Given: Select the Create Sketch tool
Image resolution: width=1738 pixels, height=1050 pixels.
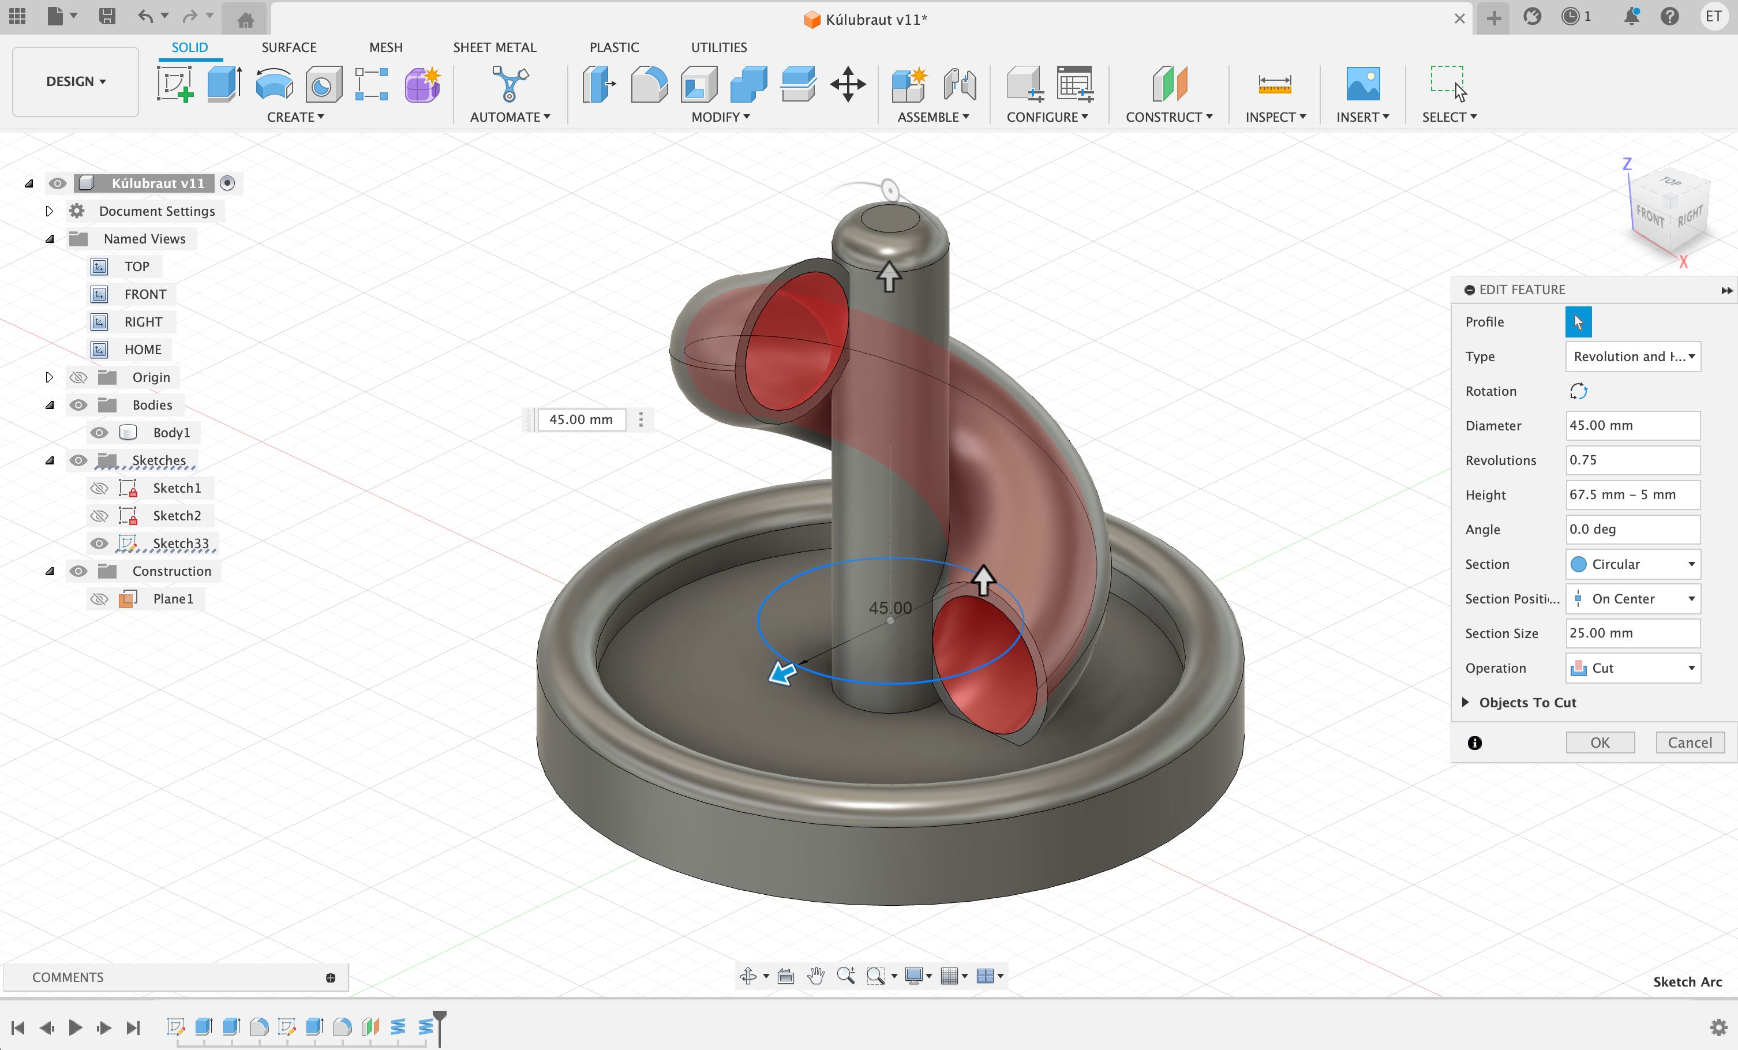Looking at the screenshot, I should click(x=175, y=84).
